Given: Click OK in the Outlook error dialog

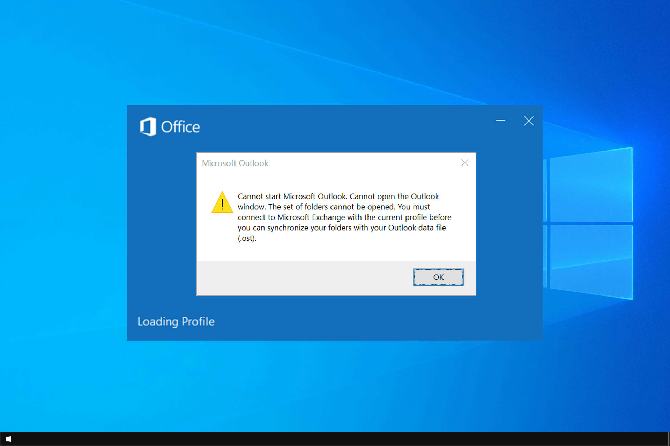Looking at the screenshot, I should pyautogui.click(x=438, y=277).
